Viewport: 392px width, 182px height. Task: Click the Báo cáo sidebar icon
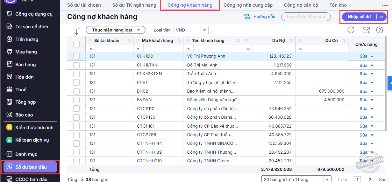tap(10, 115)
